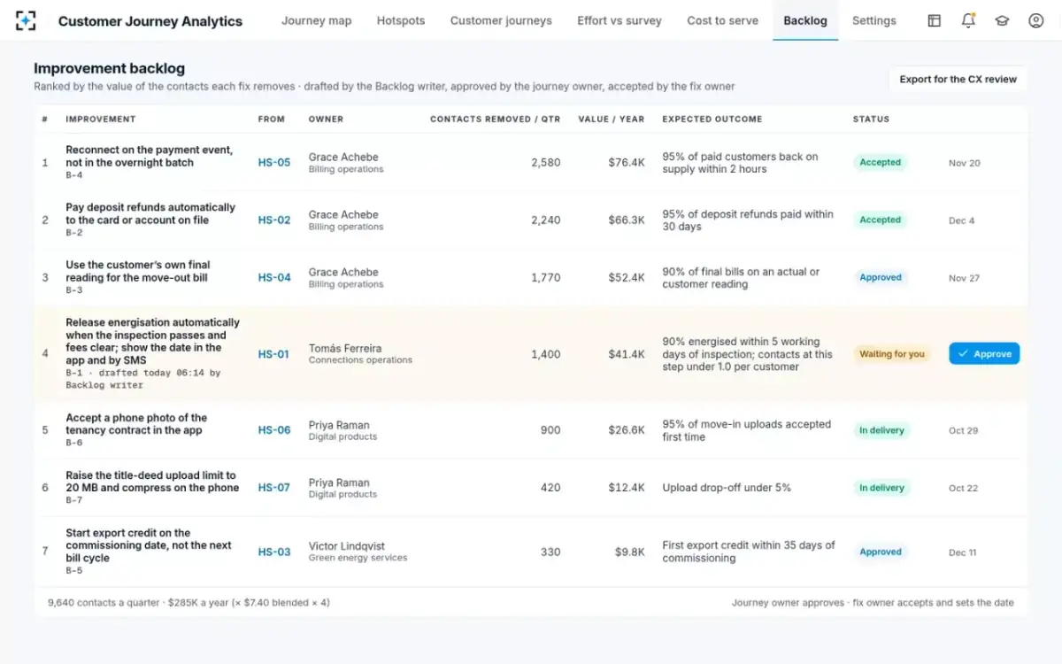Image resolution: width=1062 pixels, height=664 pixels.
Task: Click the 'Waiting for you' status badge
Action: coord(892,354)
